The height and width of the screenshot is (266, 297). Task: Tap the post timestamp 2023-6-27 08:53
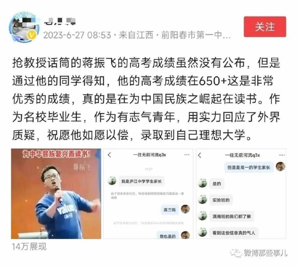[77, 35]
